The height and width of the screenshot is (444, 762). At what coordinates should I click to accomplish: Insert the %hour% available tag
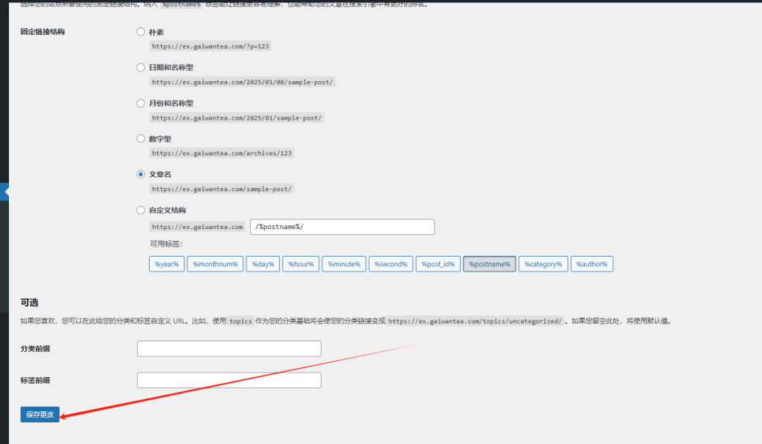(301, 264)
